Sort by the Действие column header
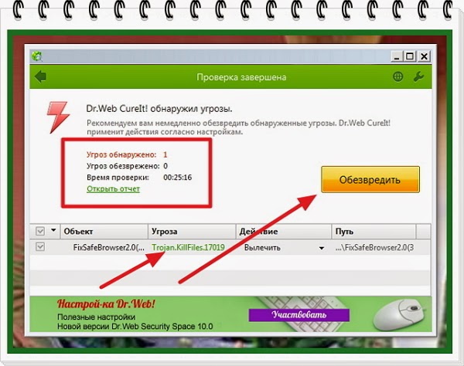The width and height of the screenshot is (464, 366). tap(284, 232)
